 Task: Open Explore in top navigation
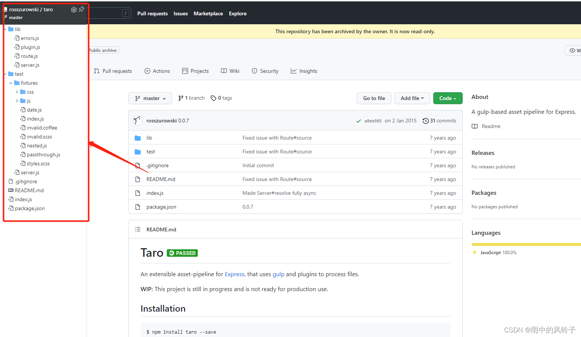point(238,13)
